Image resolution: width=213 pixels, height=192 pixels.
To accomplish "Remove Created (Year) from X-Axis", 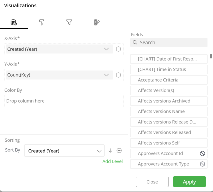I will [118, 49].
